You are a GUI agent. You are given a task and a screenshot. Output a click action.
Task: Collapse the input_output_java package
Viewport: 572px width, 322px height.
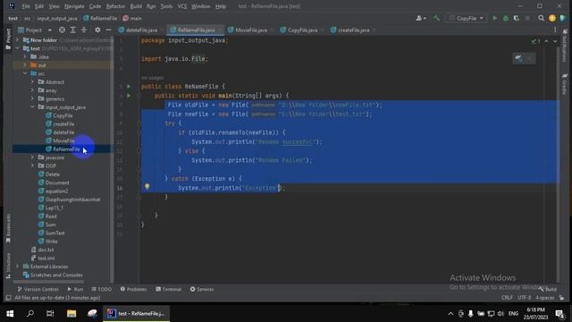[32, 107]
